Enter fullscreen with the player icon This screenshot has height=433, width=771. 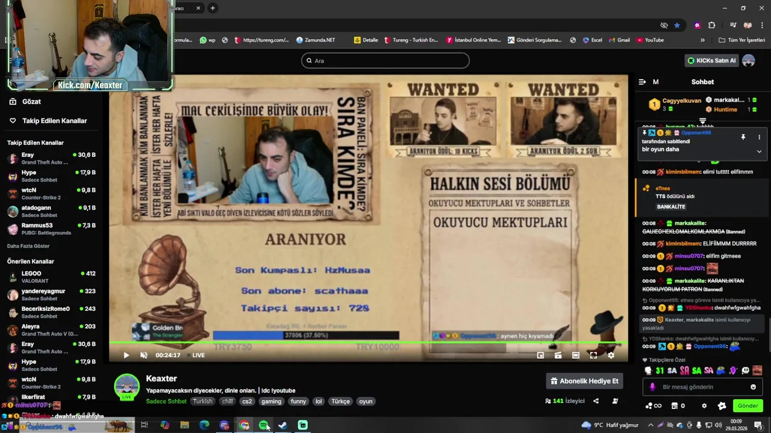pos(593,355)
